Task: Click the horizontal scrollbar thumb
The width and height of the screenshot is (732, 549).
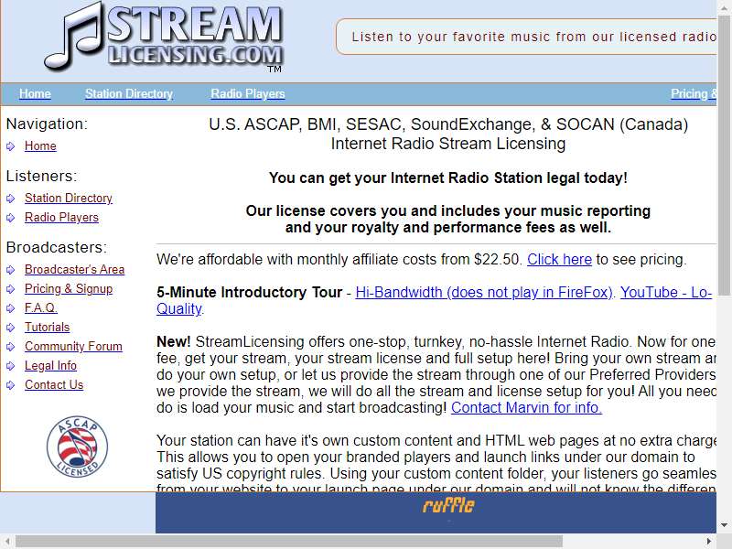Action: pyautogui.click(x=289, y=542)
